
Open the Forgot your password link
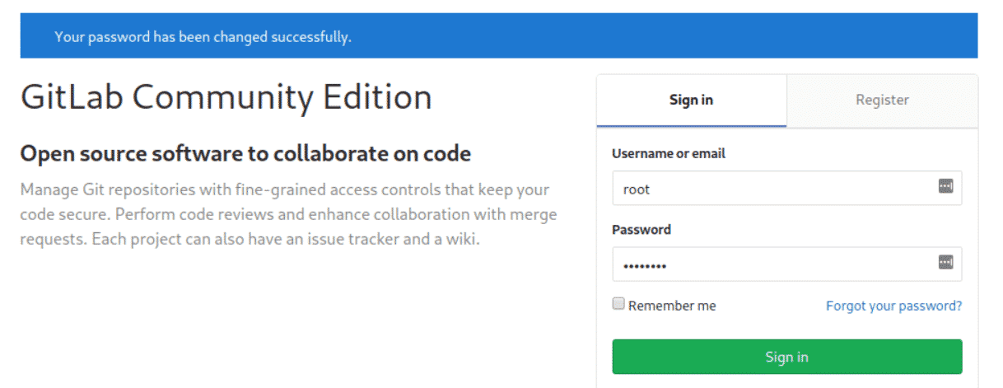pos(893,306)
